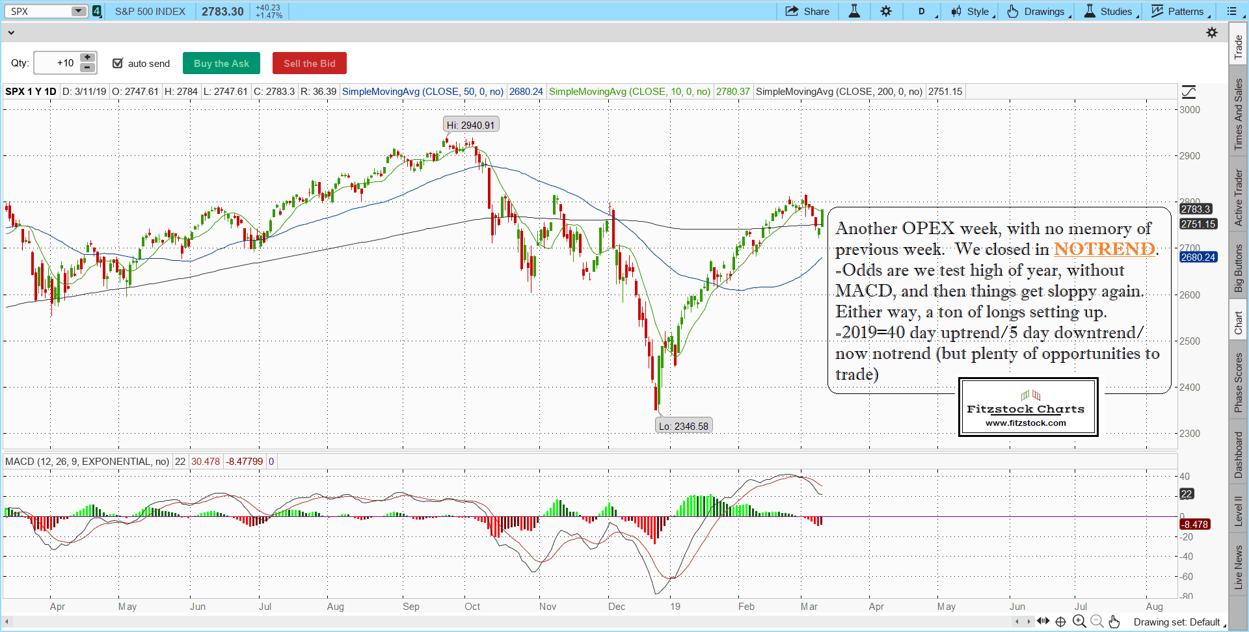Open the SPX symbol dropdown arrow
The width and height of the screenshot is (1249, 632).
pyautogui.click(x=79, y=11)
